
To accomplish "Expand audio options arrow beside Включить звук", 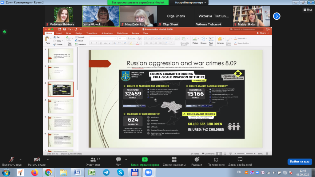I will coord(21,159).
